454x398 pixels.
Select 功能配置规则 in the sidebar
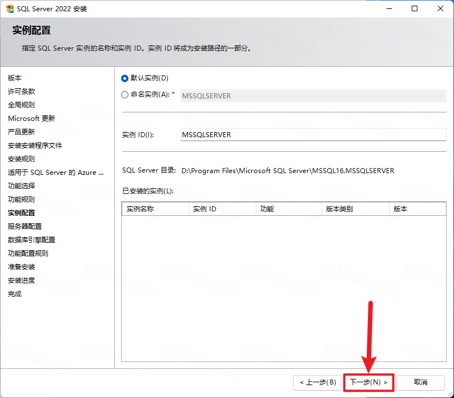pyautogui.click(x=28, y=253)
